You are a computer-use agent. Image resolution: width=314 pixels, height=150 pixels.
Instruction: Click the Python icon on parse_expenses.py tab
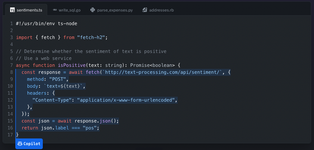93,10
